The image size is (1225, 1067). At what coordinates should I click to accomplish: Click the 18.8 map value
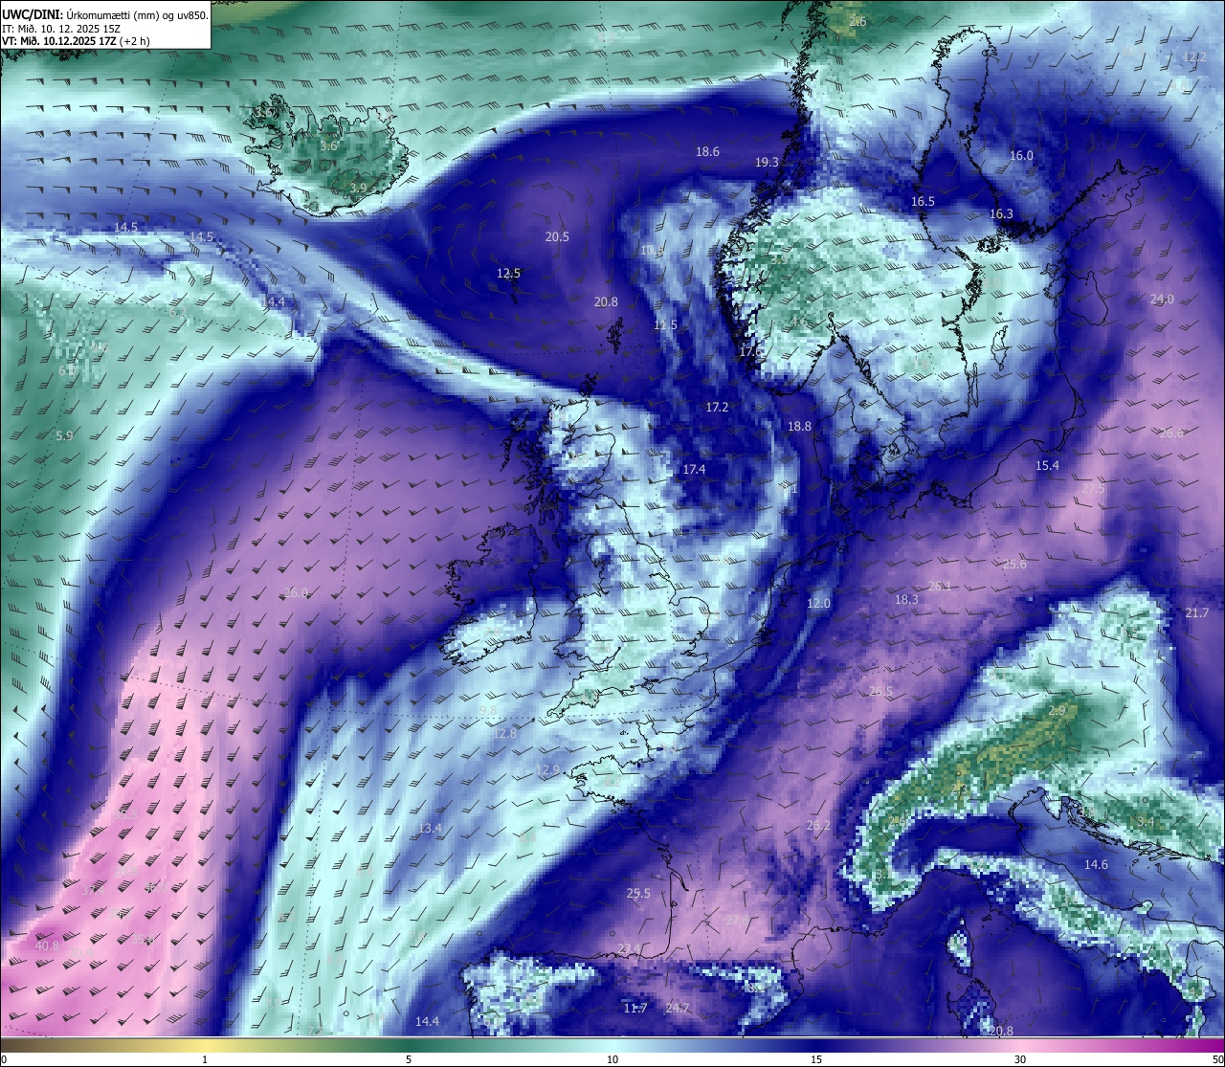[799, 426]
